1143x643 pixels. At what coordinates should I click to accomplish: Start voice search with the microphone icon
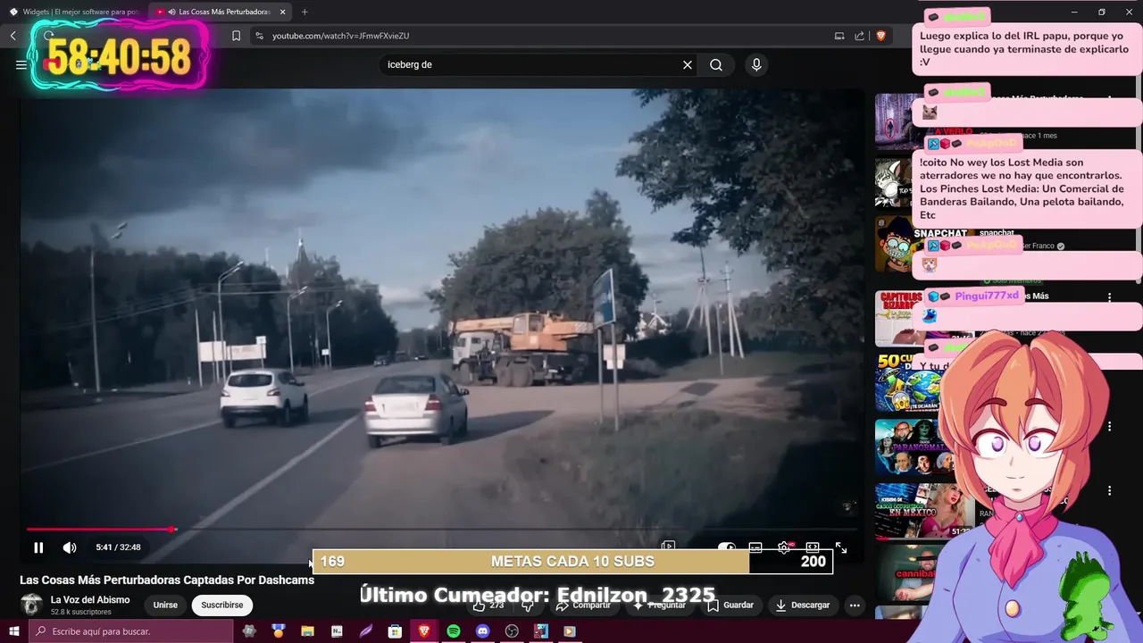[x=756, y=64]
